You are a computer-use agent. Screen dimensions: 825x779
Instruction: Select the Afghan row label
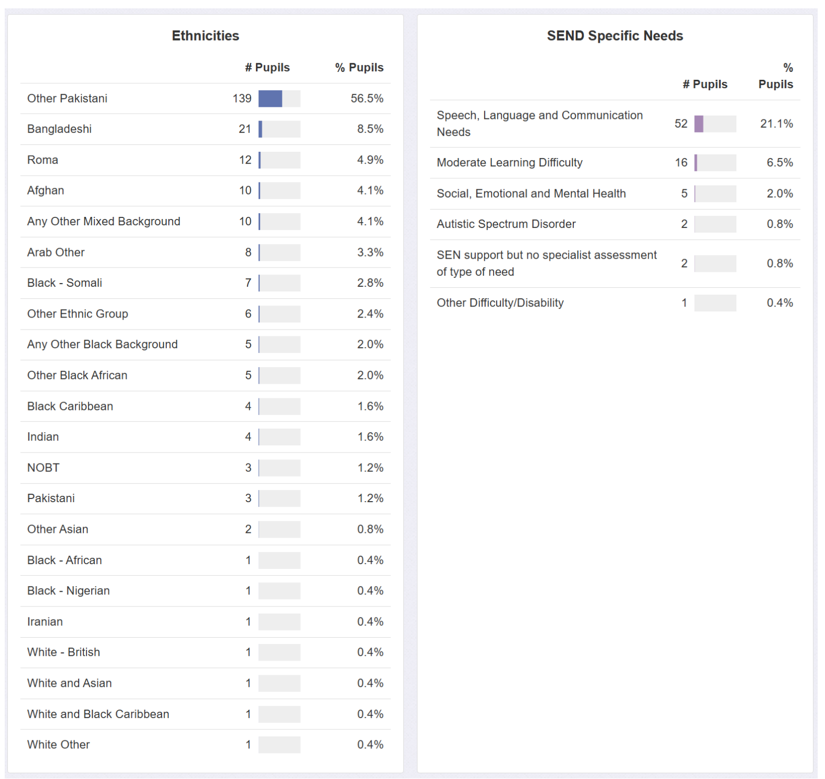(x=45, y=190)
